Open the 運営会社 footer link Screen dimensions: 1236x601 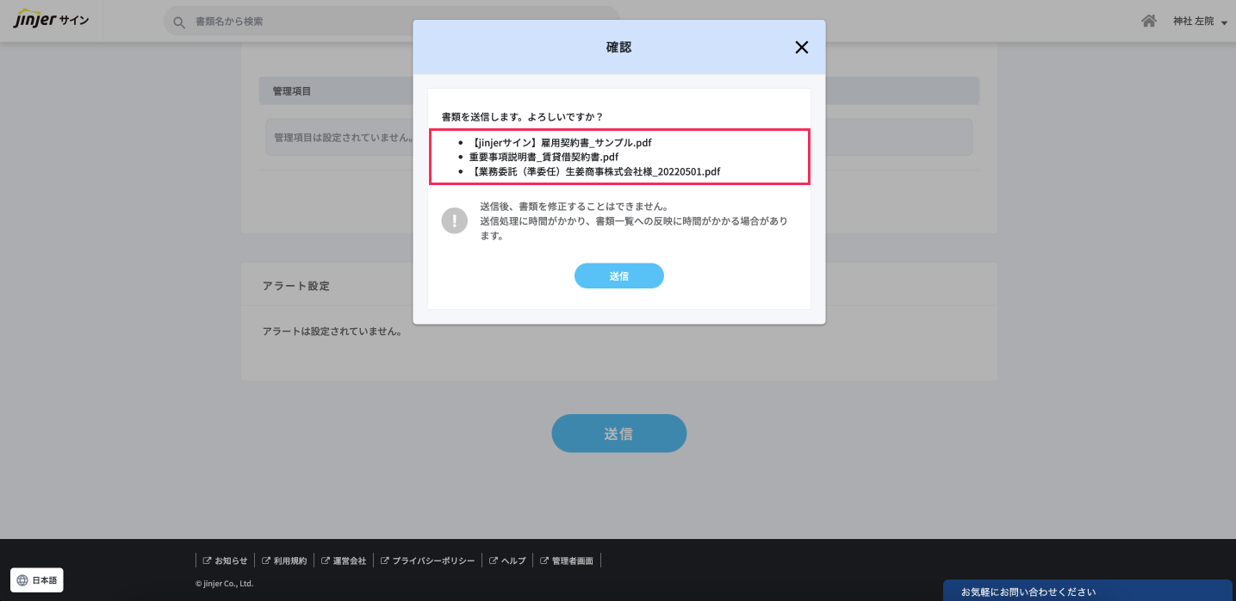pyautogui.click(x=344, y=561)
